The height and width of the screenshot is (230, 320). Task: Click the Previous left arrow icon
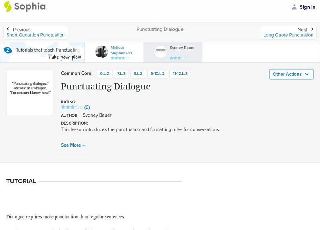pos(8,29)
